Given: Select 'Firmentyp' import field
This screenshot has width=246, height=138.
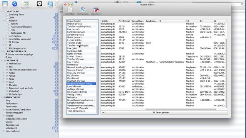Looking at the screenshot, I should coord(81,65).
